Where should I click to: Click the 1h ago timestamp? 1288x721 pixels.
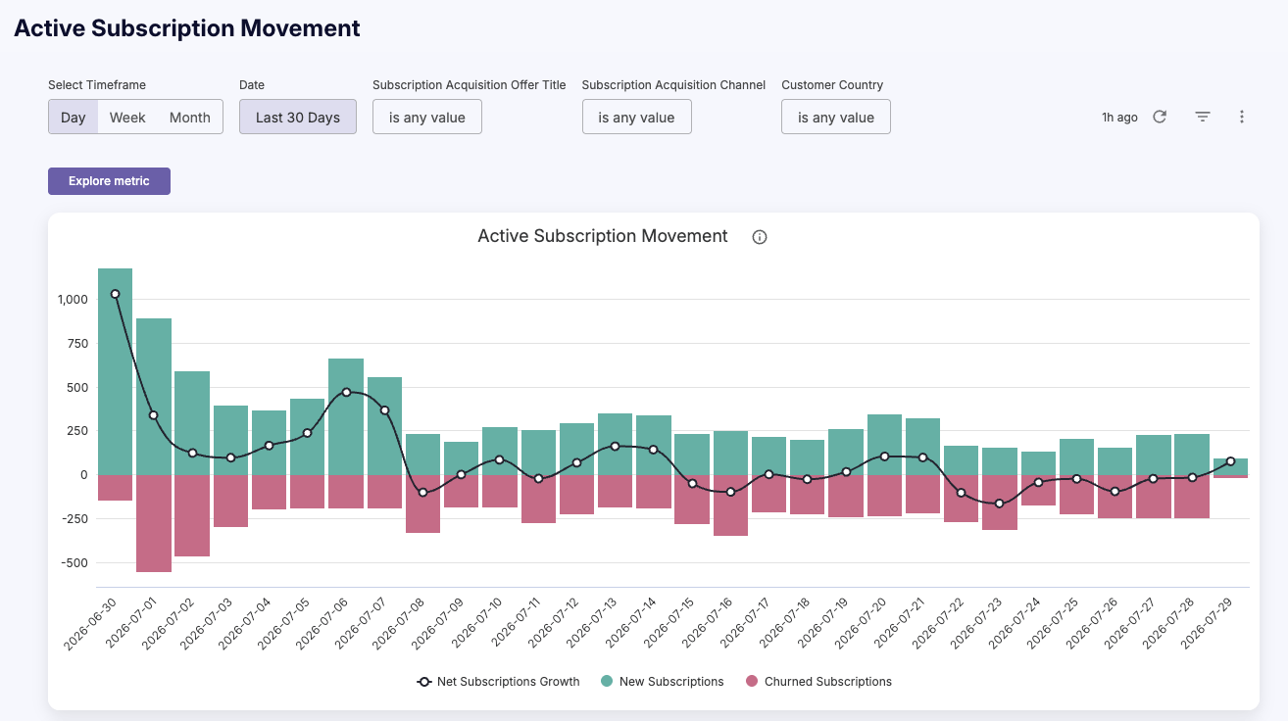tap(1119, 118)
